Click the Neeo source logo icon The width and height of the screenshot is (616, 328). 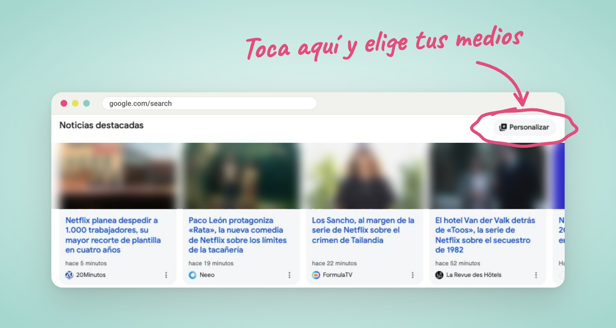193,275
